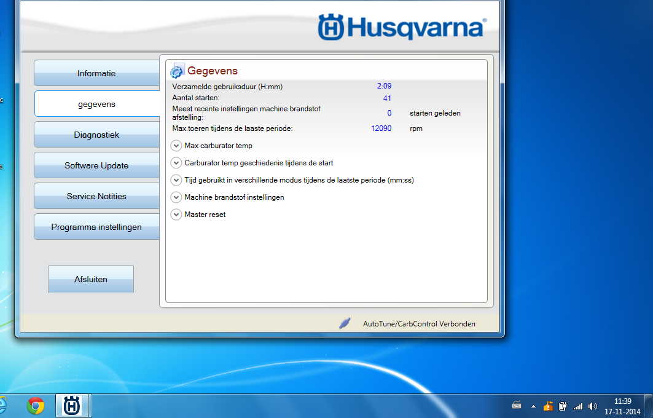Click the volume speaker tray icon

(593, 406)
